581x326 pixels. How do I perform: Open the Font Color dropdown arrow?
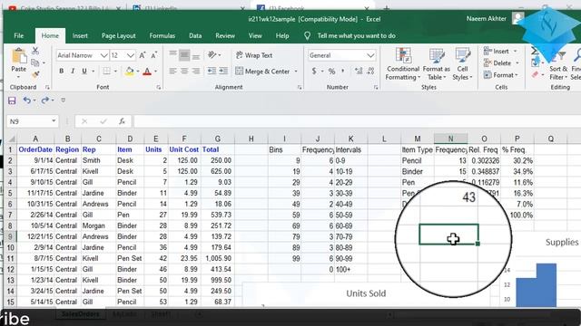(x=155, y=71)
